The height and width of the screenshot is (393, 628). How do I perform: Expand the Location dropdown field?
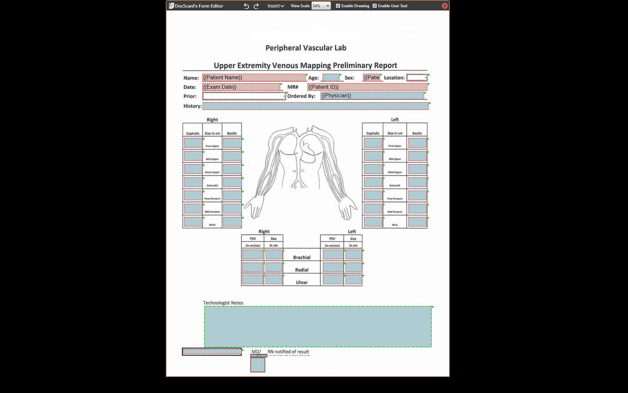(425, 78)
